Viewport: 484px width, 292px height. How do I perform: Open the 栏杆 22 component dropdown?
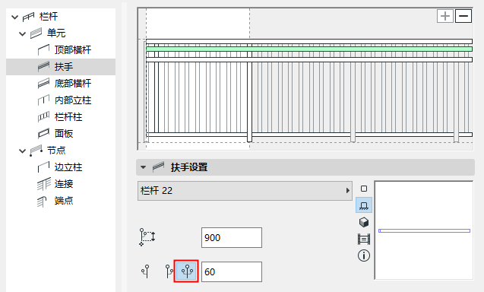[245, 191]
